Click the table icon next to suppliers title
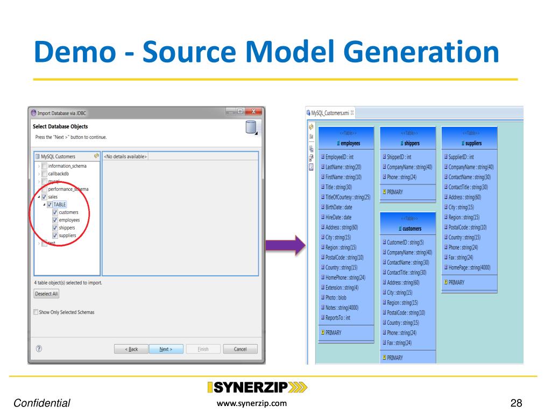 (463, 143)
